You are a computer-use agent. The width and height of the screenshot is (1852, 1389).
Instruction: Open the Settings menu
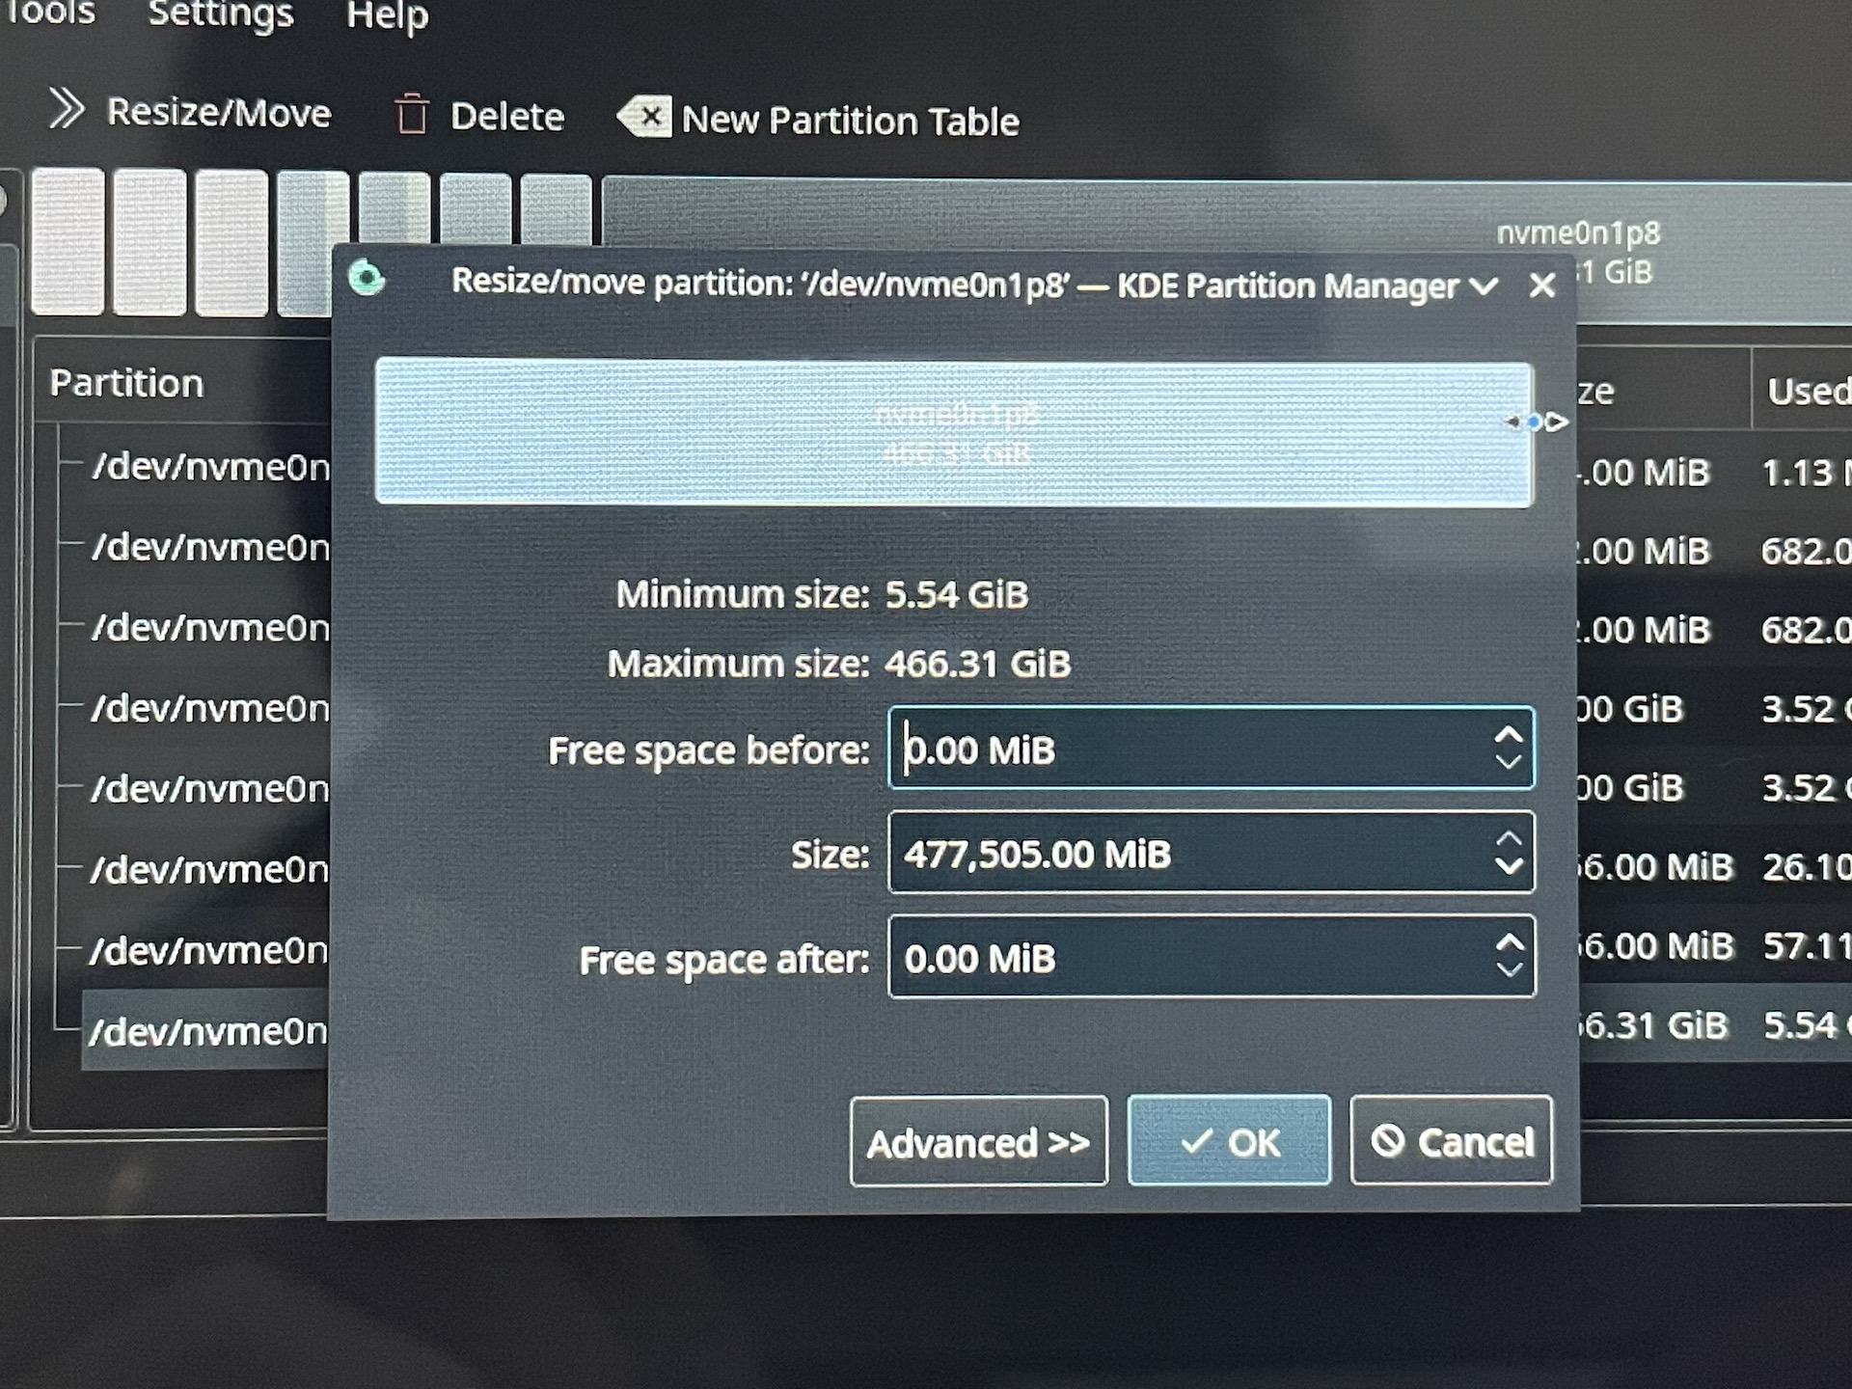[x=220, y=14]
